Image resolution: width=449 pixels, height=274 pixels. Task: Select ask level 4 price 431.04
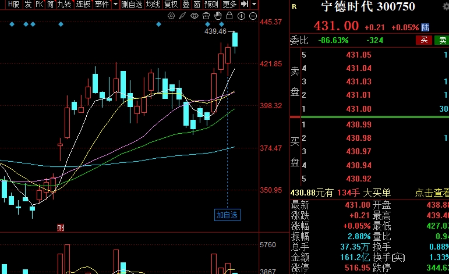[x=359, y=68]
